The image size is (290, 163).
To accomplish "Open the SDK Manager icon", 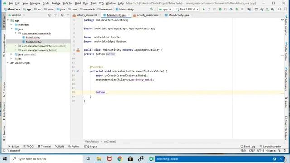I will click(273, 9).
